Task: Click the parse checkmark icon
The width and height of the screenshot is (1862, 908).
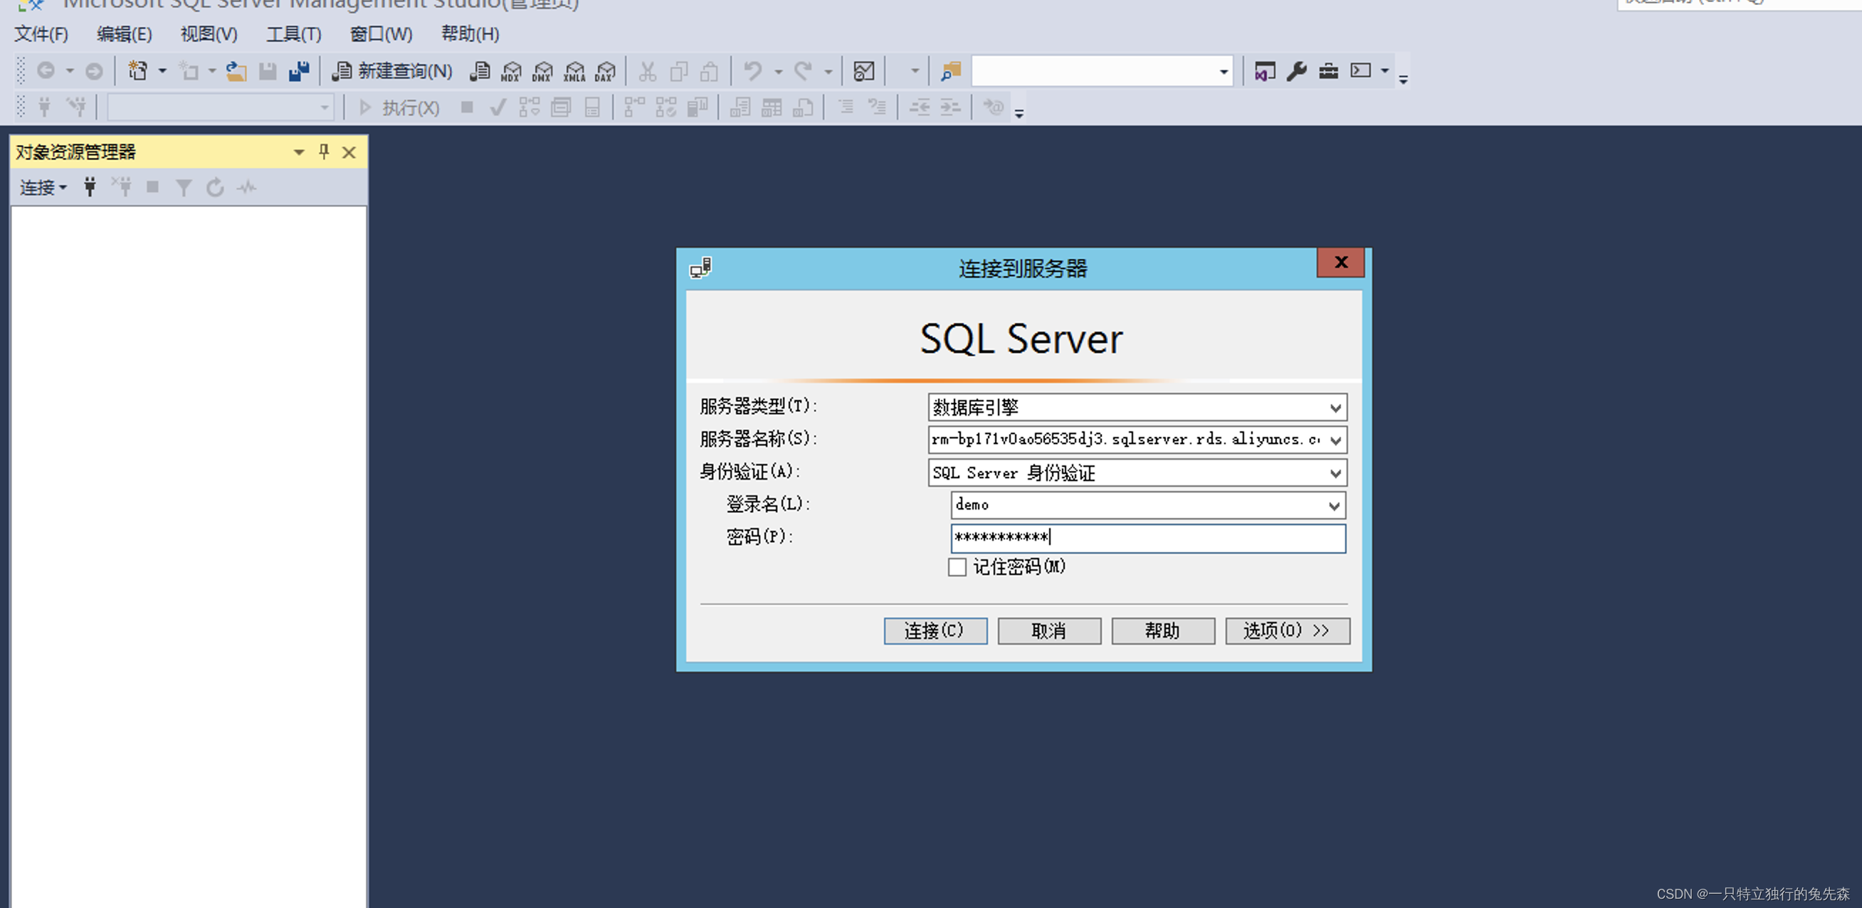Action: [498, 107]
